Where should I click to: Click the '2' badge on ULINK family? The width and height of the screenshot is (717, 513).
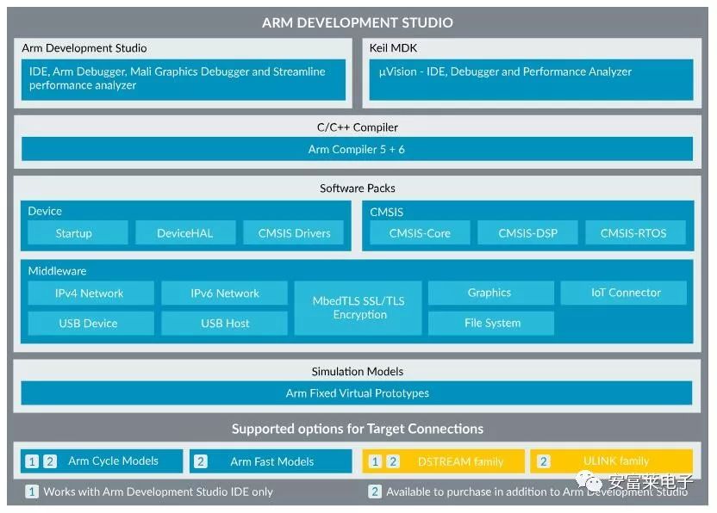tap(543, 461)
